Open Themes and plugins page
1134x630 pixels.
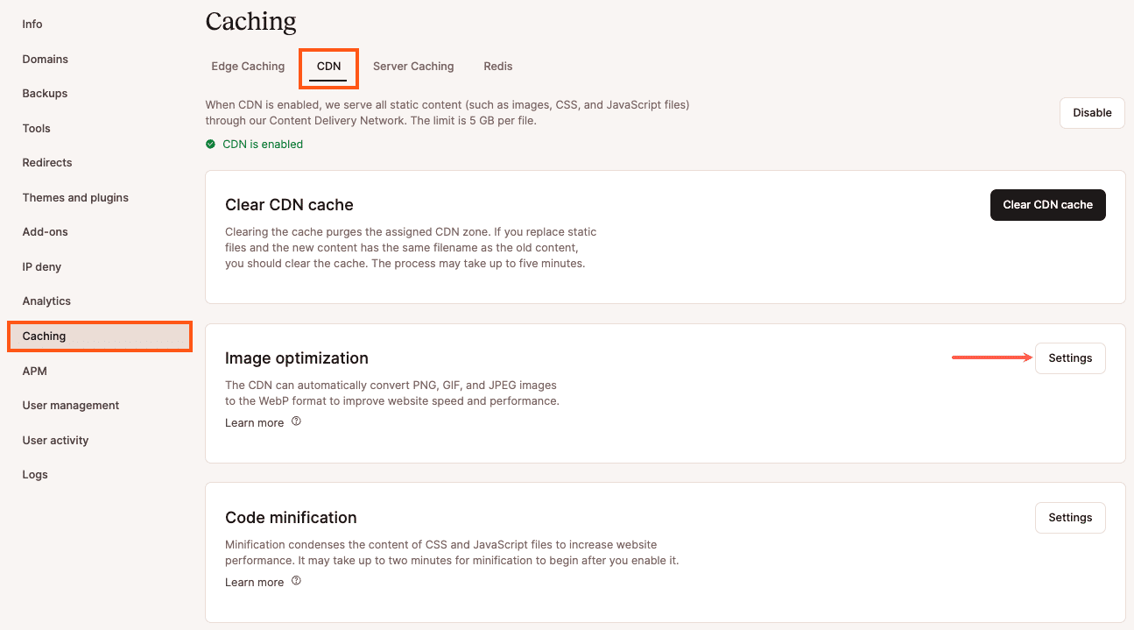pyautogui.click(x=75, y=198)
